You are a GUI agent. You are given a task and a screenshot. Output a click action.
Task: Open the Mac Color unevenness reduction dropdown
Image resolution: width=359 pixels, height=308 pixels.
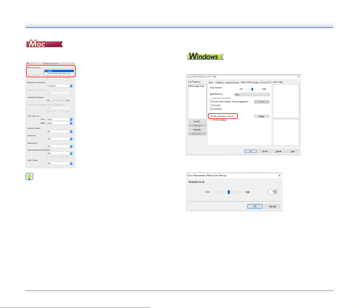59,153
